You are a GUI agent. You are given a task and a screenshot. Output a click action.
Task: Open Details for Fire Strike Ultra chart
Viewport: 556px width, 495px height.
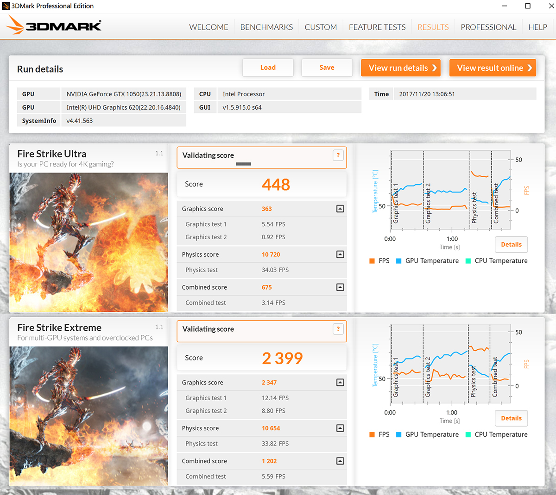click(x=511, y=245)
